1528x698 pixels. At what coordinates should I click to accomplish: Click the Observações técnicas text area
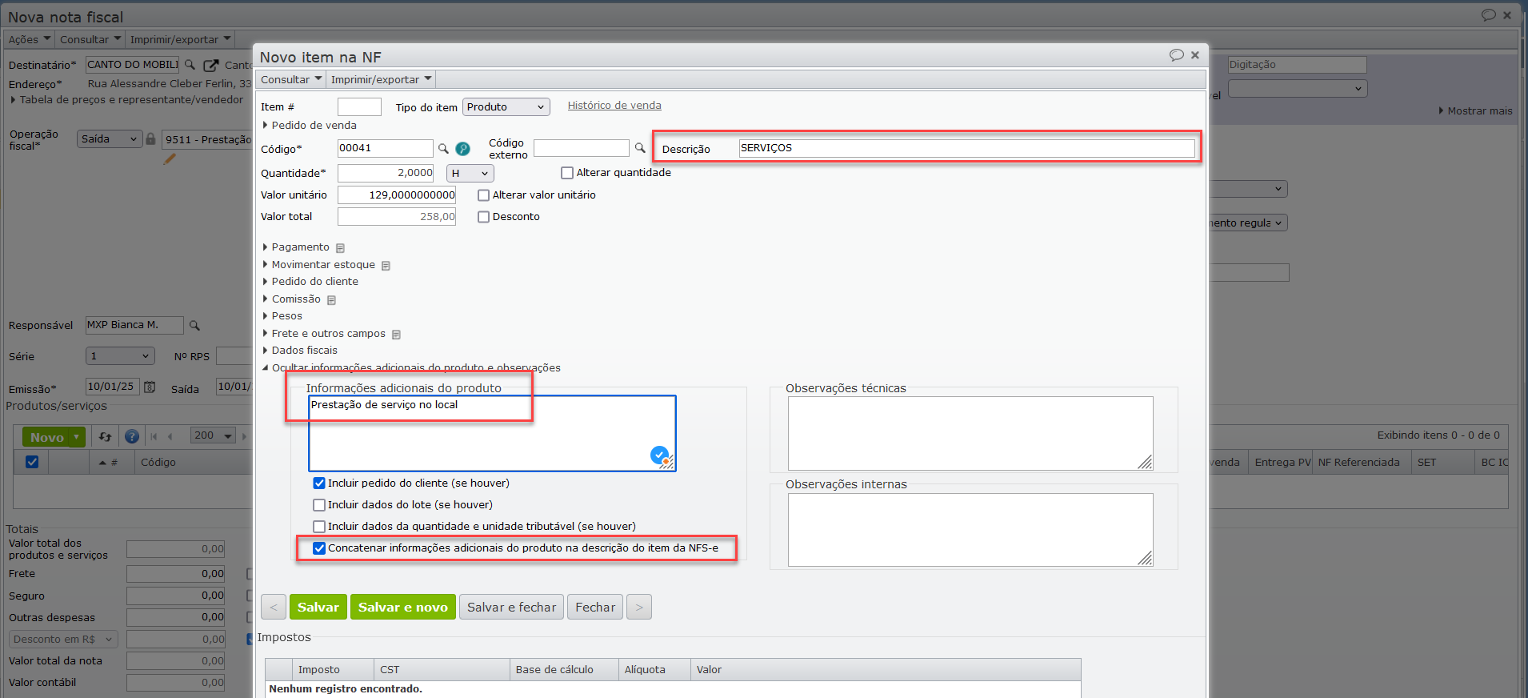(970, 433)
